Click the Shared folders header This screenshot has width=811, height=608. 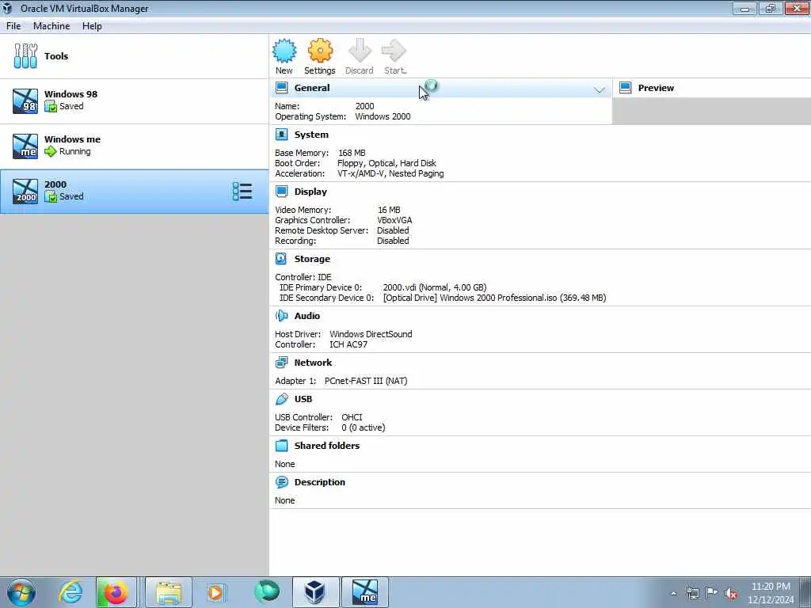(x=327, y=445)
